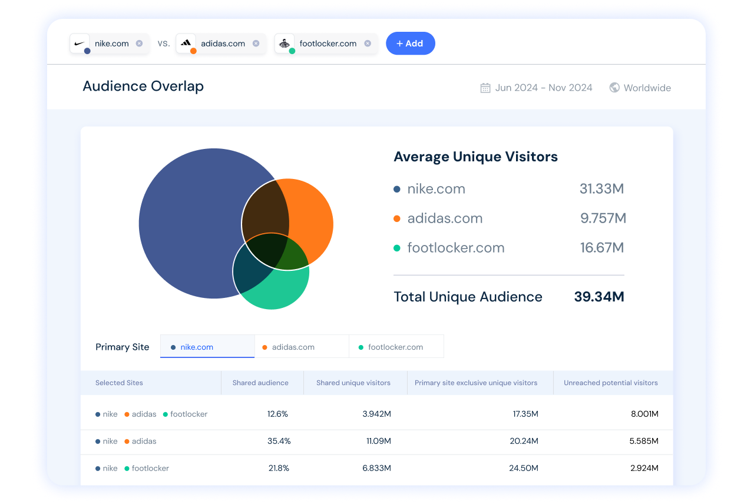Click the globe icon next to Worldwide
The image size is (754, 504).
(614, 88)
